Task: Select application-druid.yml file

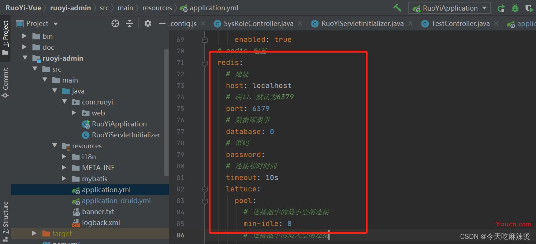Action: (x=116, y=201)
